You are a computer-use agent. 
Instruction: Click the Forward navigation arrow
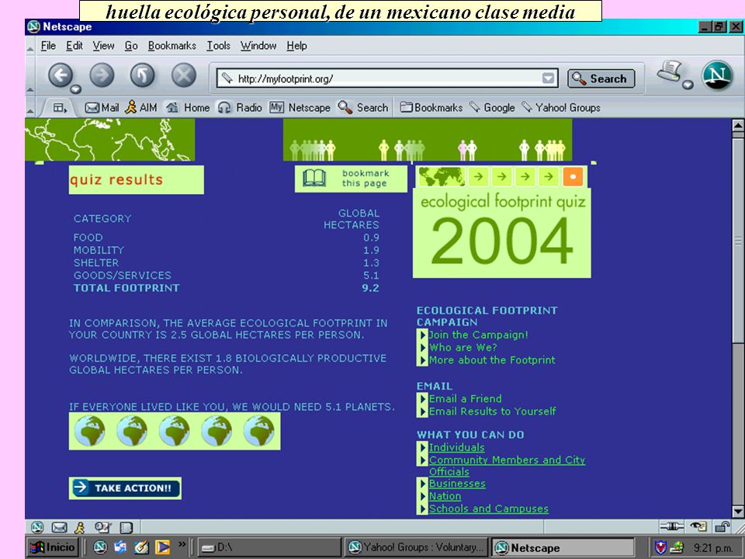tap(102, 75)
